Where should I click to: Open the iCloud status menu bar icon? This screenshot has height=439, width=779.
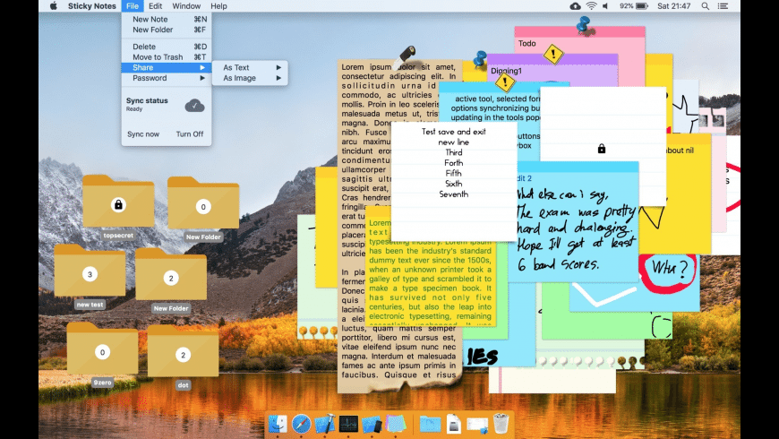click(x=575, y=6)
